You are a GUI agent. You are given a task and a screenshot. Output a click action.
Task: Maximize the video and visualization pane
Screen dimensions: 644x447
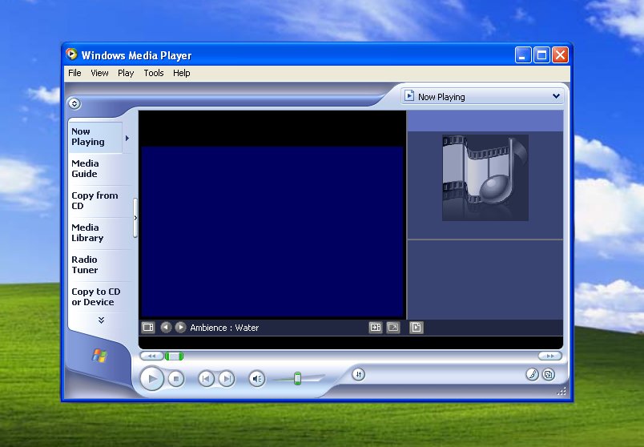click(376, 328)
